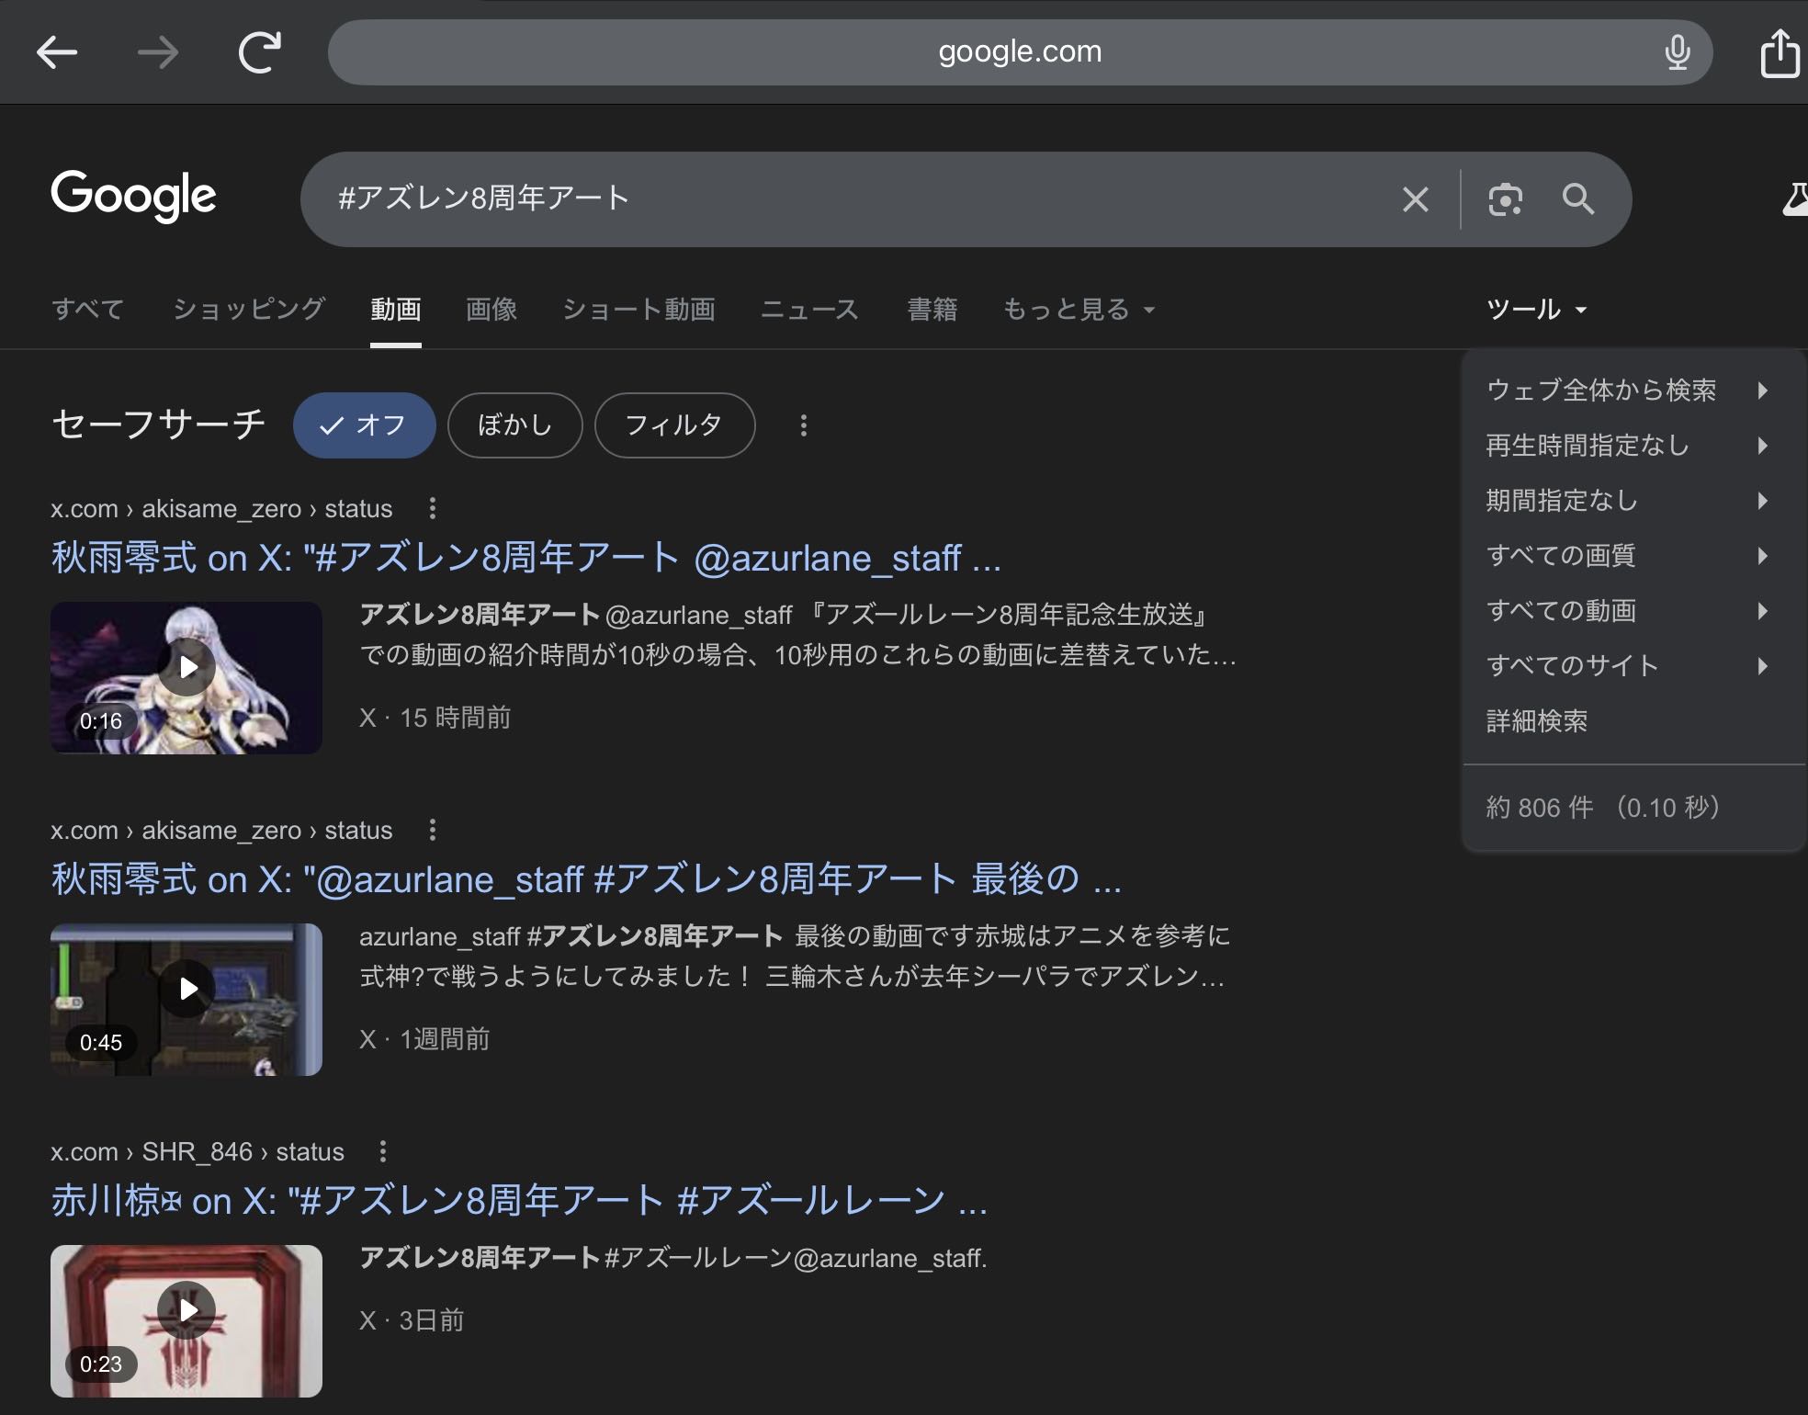Select the SafeSearch オフ option
Viewport: 1808px width, 1415px height.
pos(364,425)
